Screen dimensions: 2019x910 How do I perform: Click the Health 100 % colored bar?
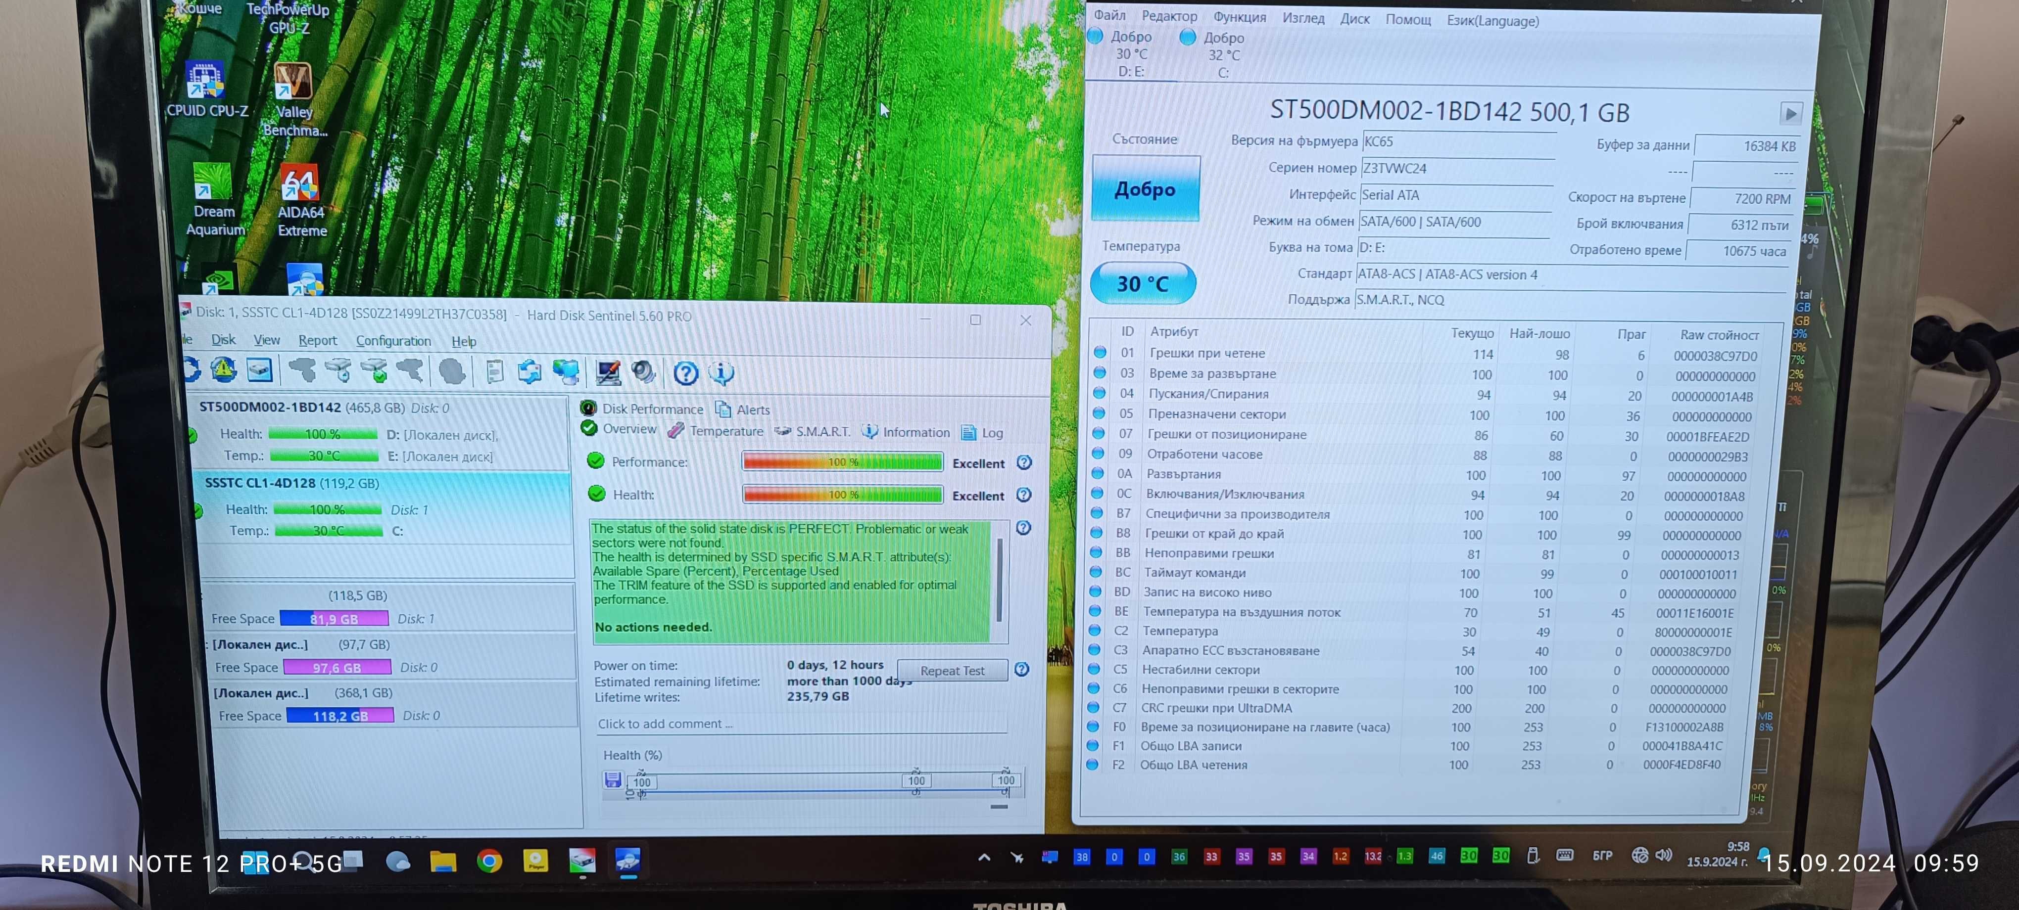tap(843, 495)
